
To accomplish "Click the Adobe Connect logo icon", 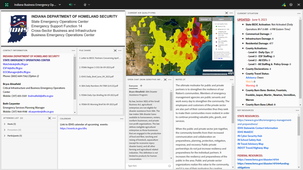I will tap(6, 5).
